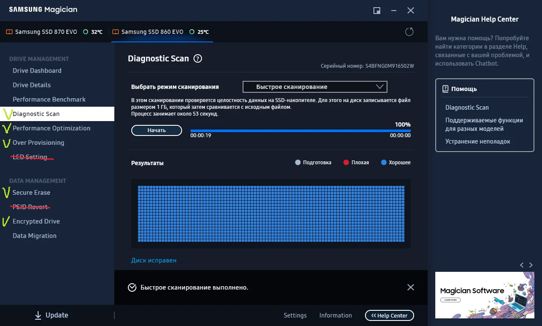Image resolution: width=542 pixels, height=326 pixels.
Task: Open Secure Erase page
Action: tap(31, 193)
